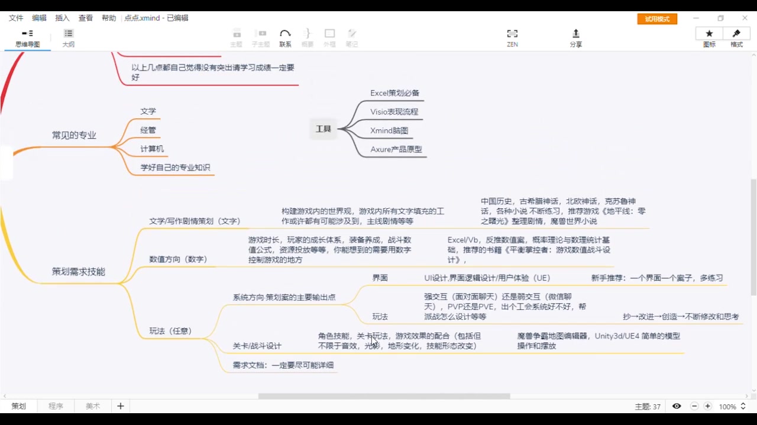Select the 玩法 subtopic beside the 强交互 note

click(x=380, y=317)
